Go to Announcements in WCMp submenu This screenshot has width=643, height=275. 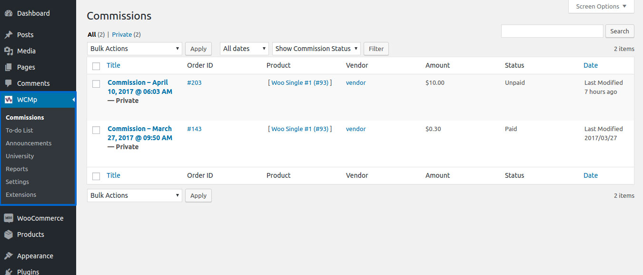pyautogui.click(x=29, y=143)
